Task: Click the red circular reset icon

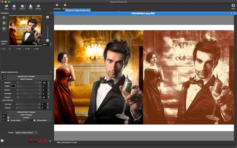Action: coord(41,141)
